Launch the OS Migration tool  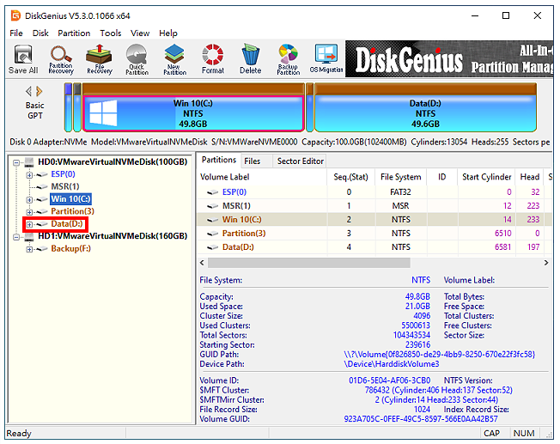point(326,59)
